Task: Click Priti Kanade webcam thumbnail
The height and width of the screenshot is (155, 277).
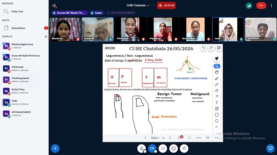Action: (130, 29)
